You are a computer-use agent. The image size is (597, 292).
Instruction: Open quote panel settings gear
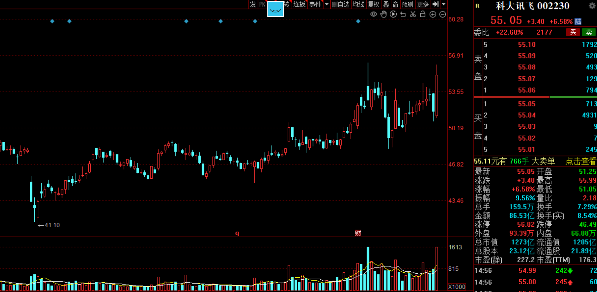592,6
